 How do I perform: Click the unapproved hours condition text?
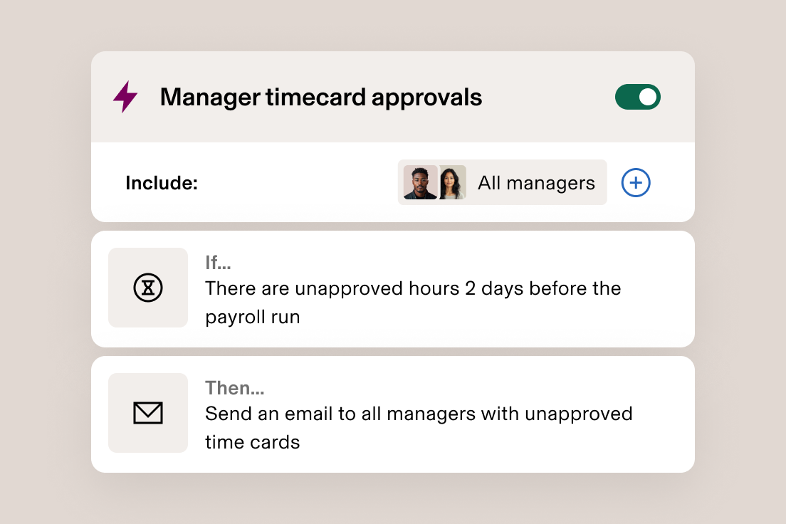tap(413, 302)
